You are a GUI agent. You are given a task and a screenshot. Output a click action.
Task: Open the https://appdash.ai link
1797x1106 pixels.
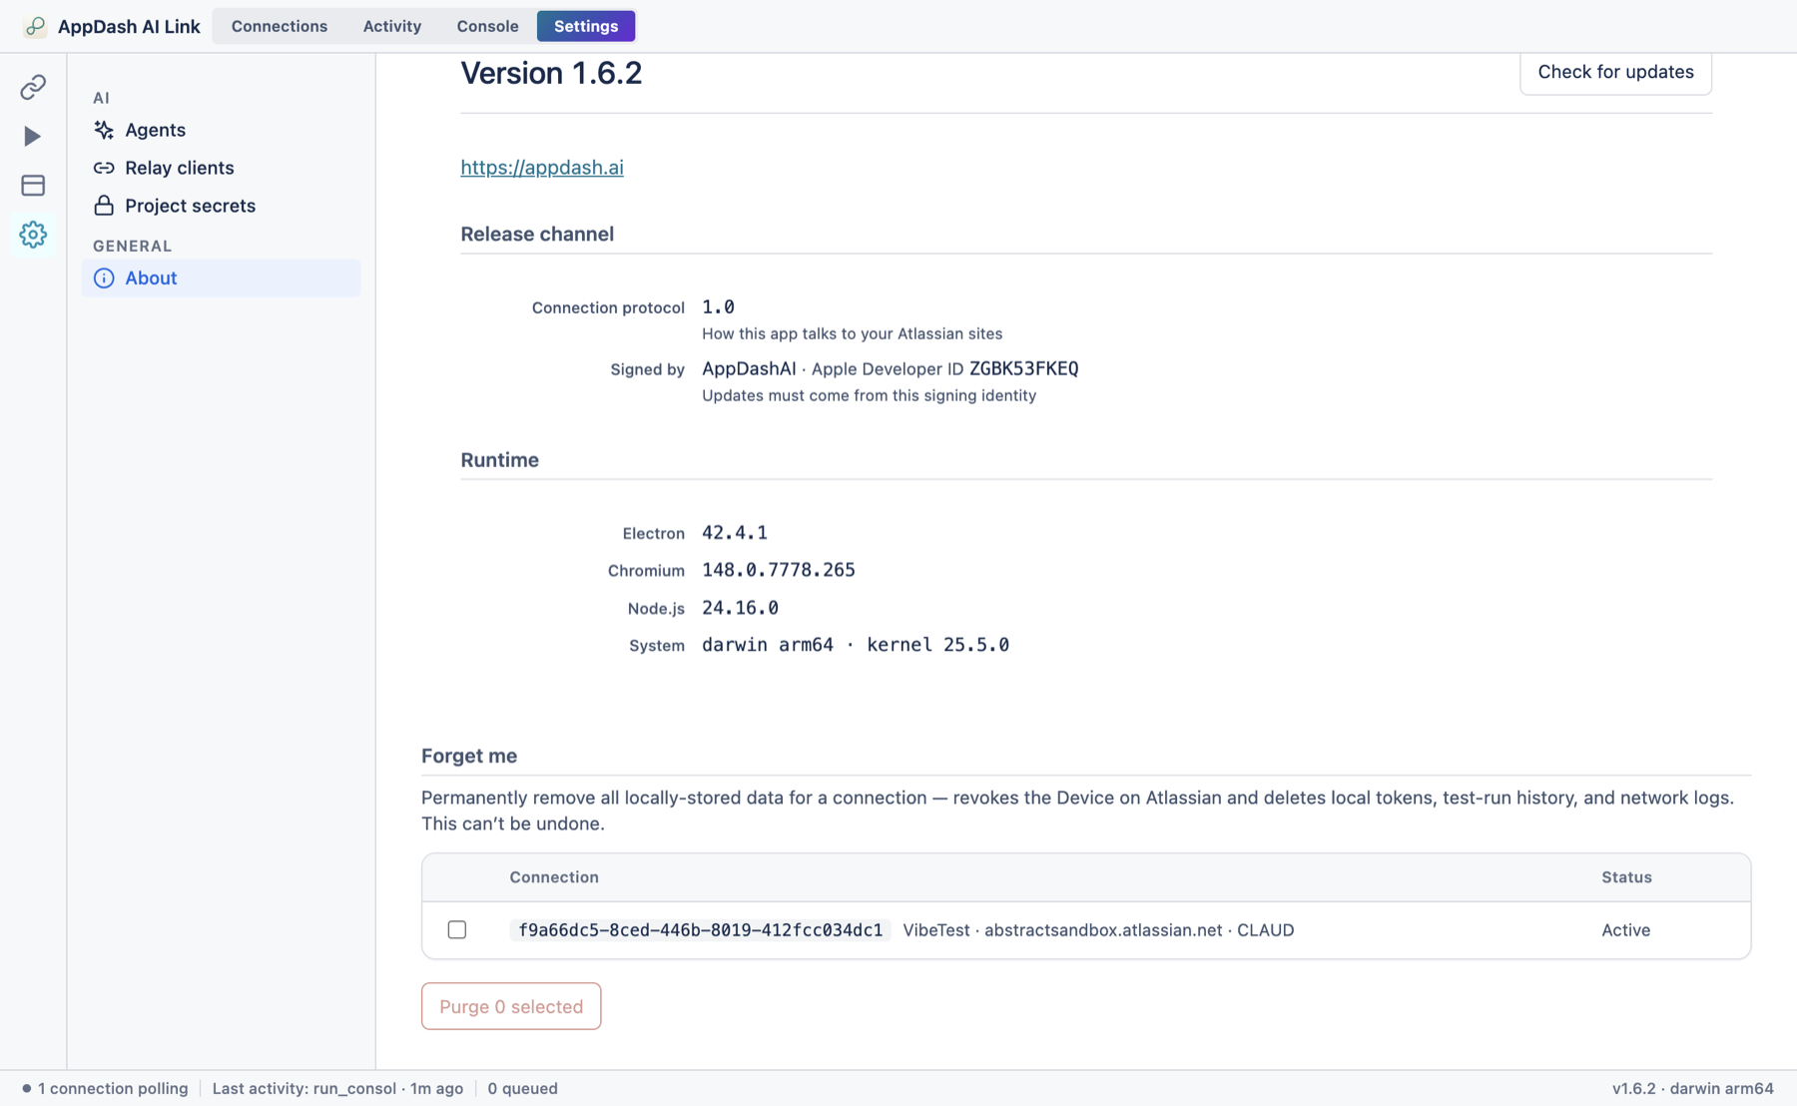(x=542, y=168)
